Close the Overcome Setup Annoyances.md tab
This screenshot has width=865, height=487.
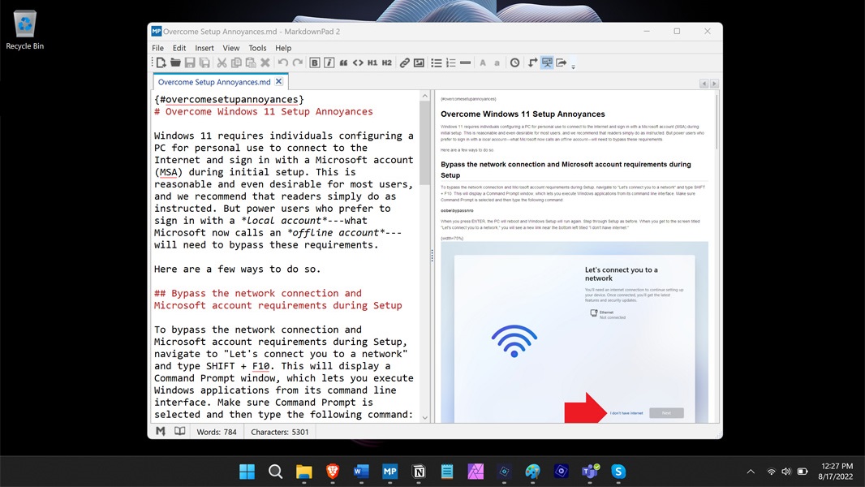pos(279,81)
